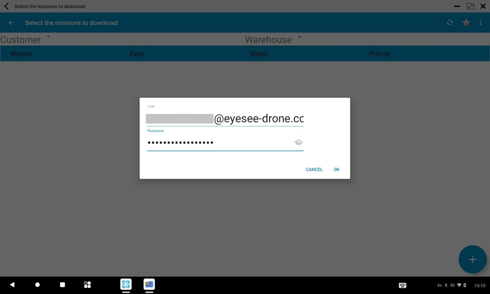Screen dimensions: 490x294
Task: Click the Password input field
Action: [x=218, y=143]
